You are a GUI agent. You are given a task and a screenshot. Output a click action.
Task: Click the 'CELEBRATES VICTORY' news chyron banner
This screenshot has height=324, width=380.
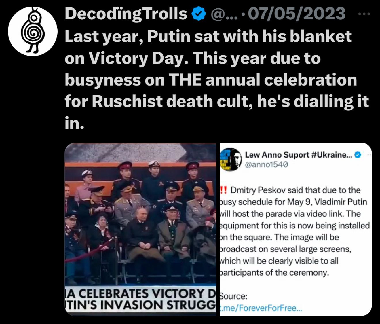140,293
